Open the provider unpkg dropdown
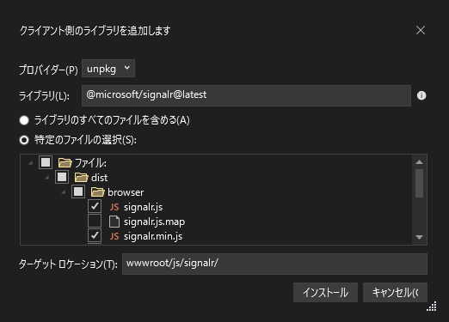The height and width of the screenshot is (322, 449). click(108, 69)
